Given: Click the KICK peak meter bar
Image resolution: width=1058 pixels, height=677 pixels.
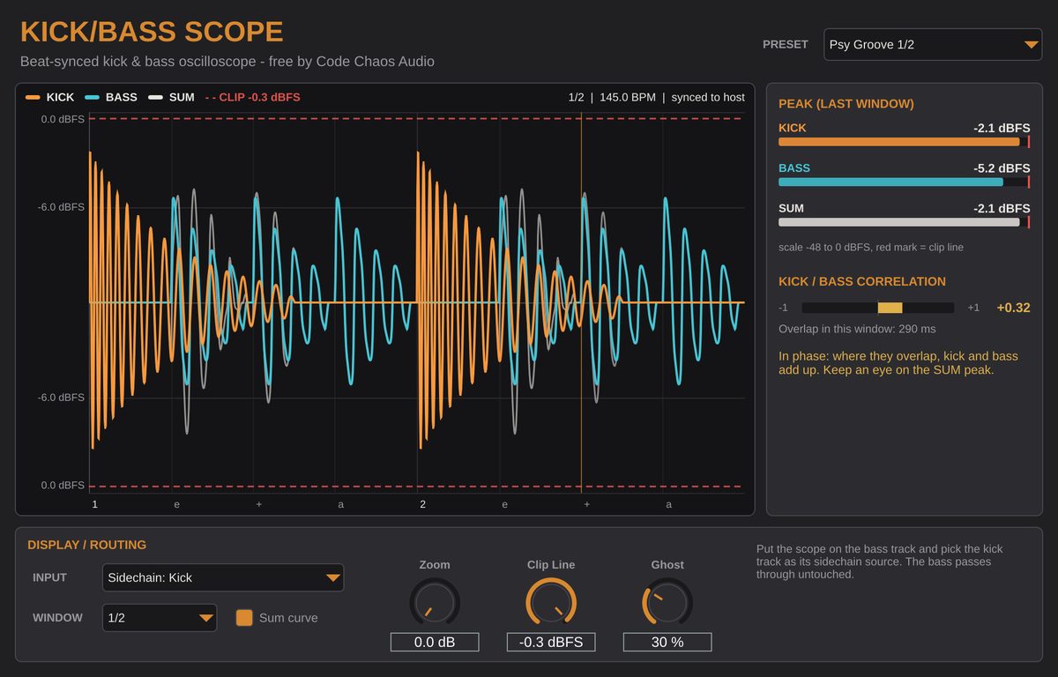Looking at the screenshot, I should pyautogui.click(x=904, y=141).
